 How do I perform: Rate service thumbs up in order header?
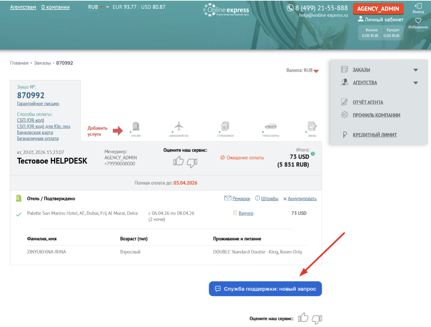[x=178, y=161]
